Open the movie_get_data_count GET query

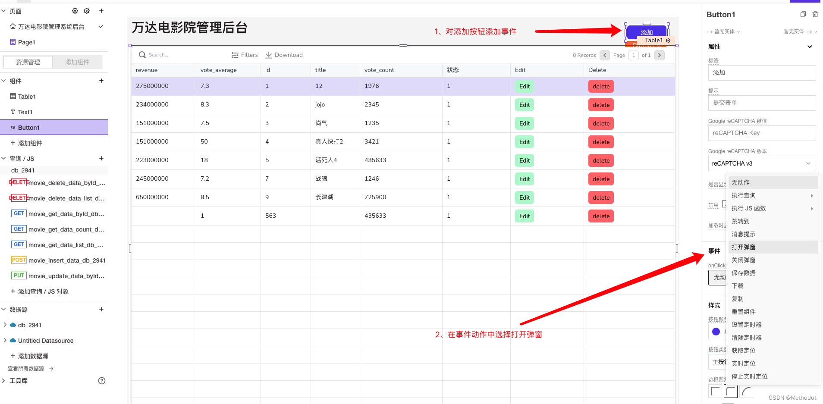[x=58, y=229]
